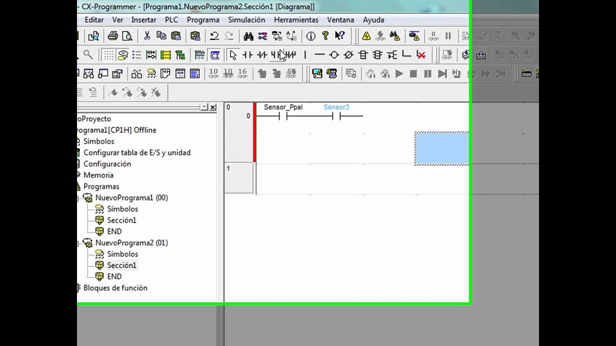Image resolution: width=616 pixels, height=346 pixels.
Task: Select 'Bloques de función' tree item
Action: click(115, 288)
